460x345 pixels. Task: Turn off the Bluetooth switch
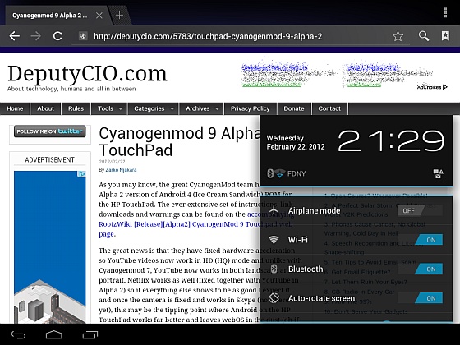420,269
